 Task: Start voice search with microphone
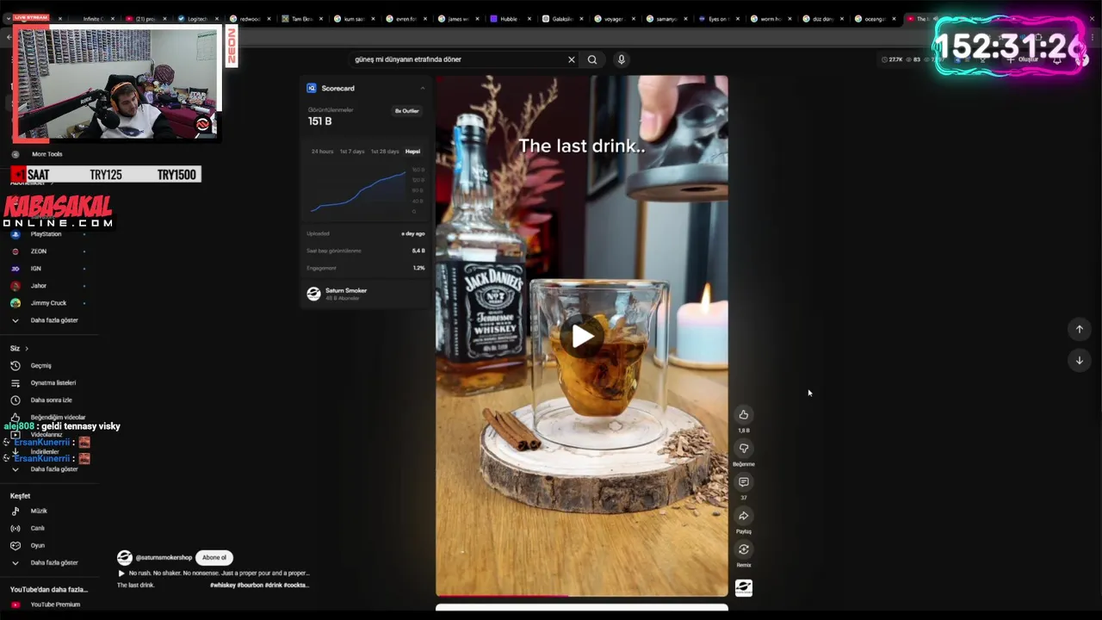click(621, 59)
